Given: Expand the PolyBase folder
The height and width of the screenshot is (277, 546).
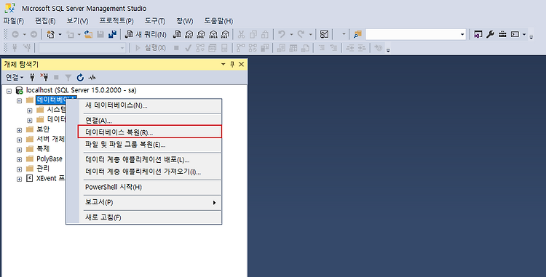Looking at the screenshot, I should coord(20,159).
